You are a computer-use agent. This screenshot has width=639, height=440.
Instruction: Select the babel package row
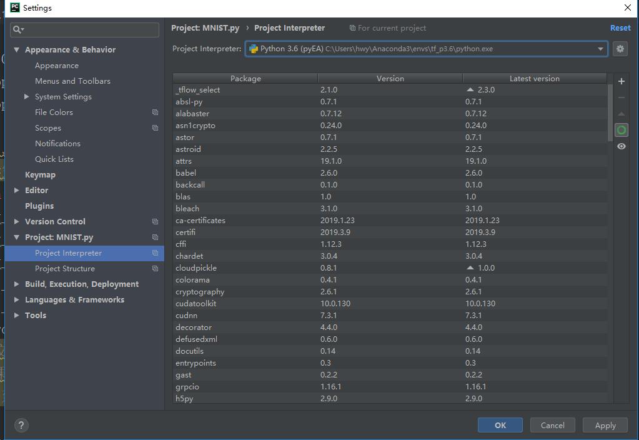390,173
